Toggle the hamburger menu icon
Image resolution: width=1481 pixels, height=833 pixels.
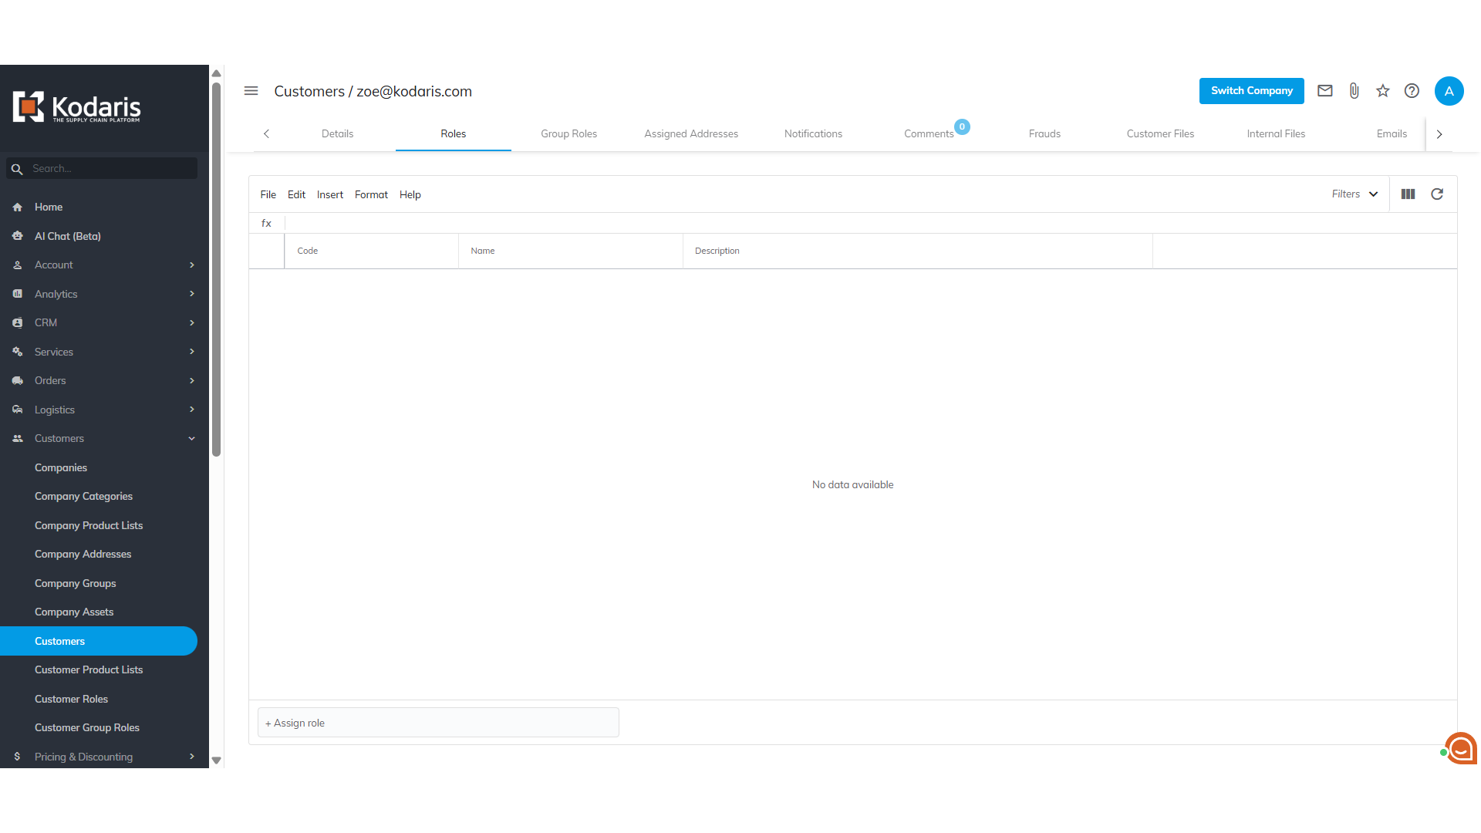251,91
